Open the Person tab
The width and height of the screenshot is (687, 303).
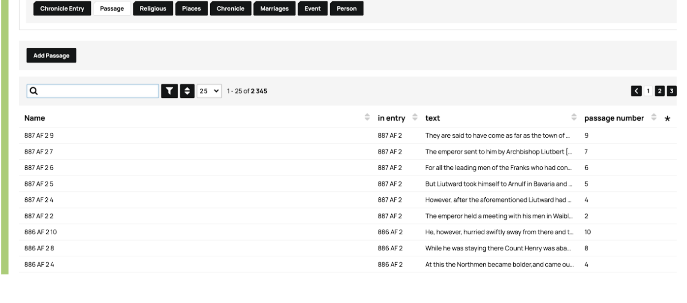pyautogui.click(x=346, y=9)
